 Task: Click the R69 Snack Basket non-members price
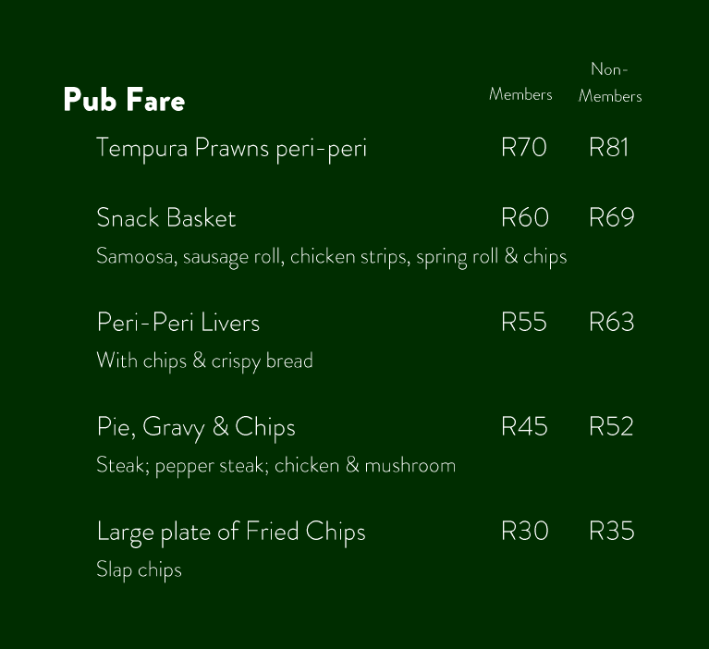tap(611, 218)
